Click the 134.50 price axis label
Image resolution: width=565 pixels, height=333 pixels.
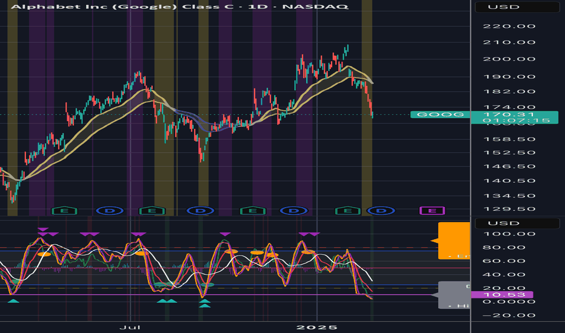[x=509, y=196]
